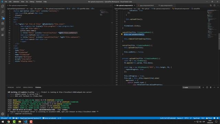Select the Terminal panel tab

[38, 87]
